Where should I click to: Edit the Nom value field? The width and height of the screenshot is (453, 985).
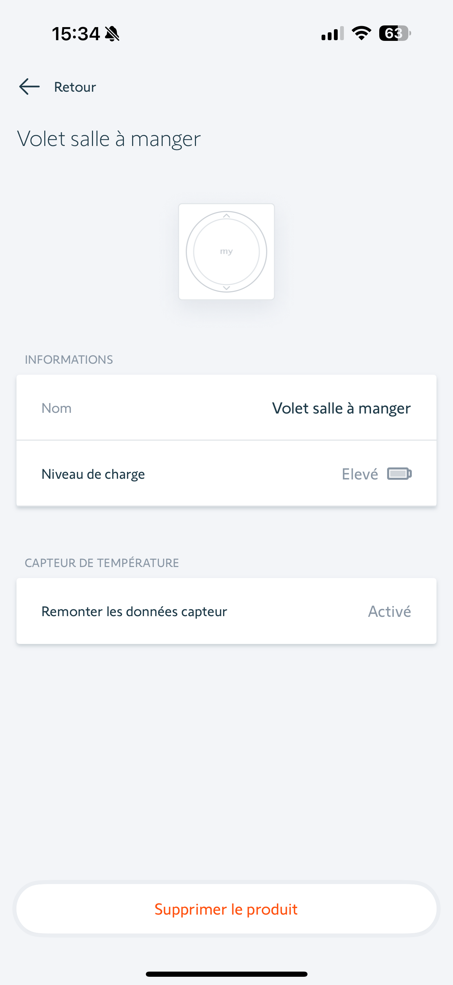(341, 408)
